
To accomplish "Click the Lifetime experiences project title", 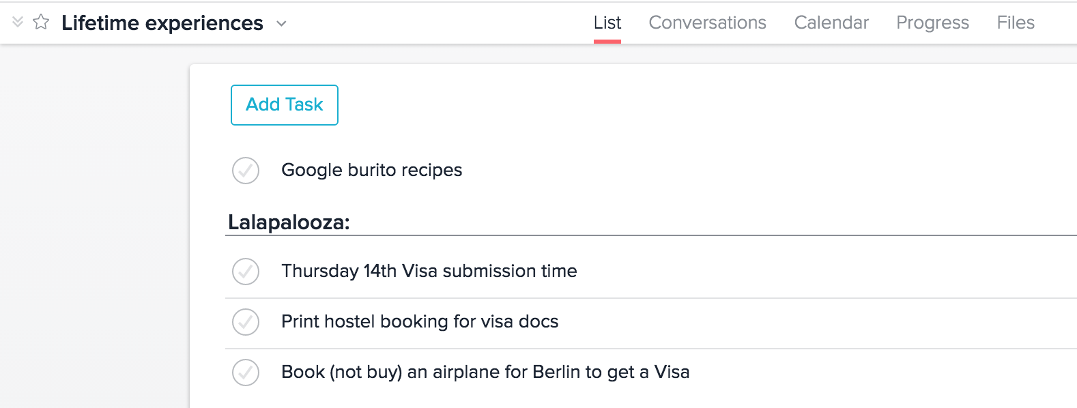I will (162, 23).
